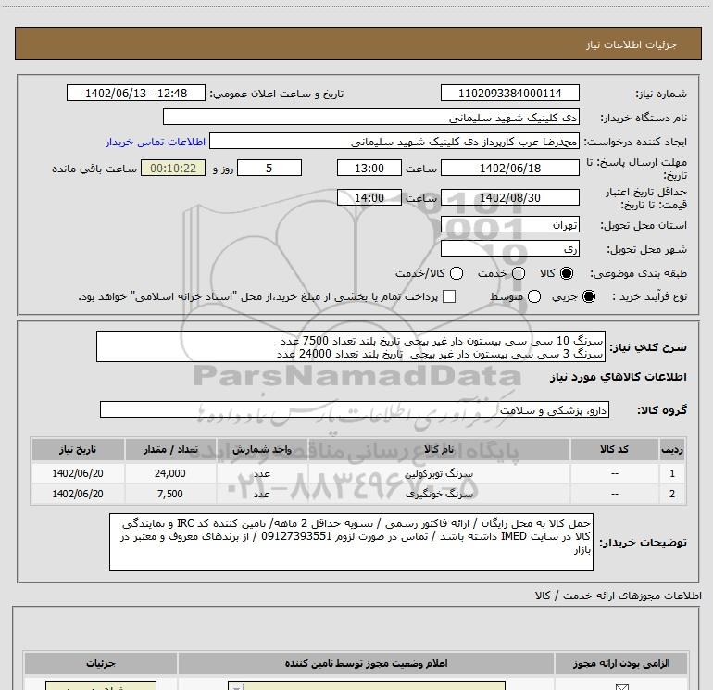Click the quantity cell 24,000
713x690 pixels.
[x=170, y=473]
